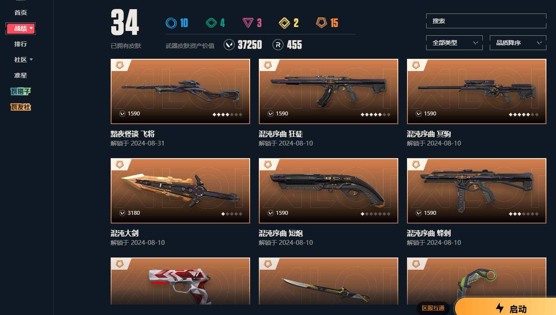
Task: Expand the 社区 sidebar submenu
Action: 24,60
